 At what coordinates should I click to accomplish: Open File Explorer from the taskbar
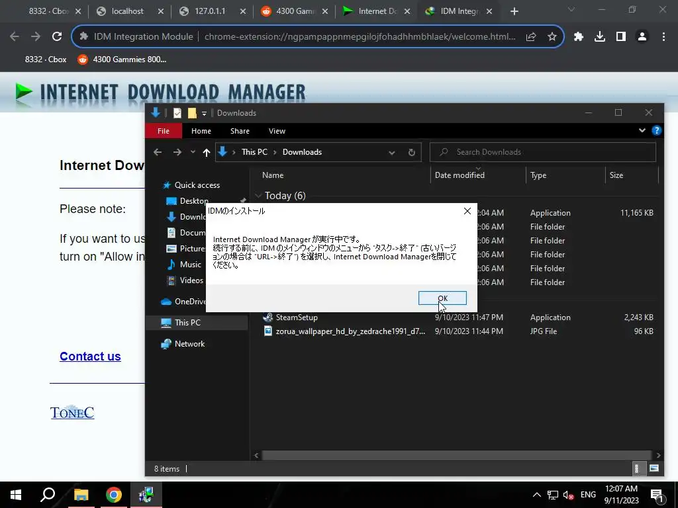tap(81, 495)
